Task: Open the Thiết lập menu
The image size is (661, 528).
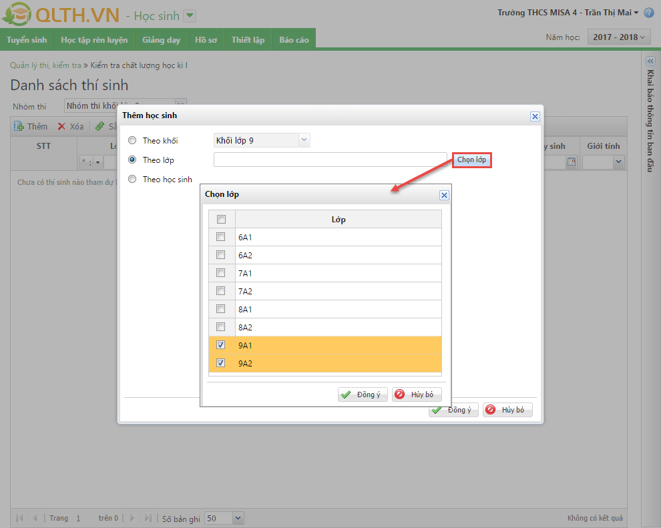Action: point(248,40)
